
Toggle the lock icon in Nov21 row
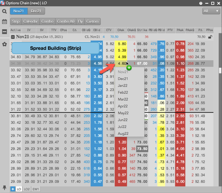[210, 37]
